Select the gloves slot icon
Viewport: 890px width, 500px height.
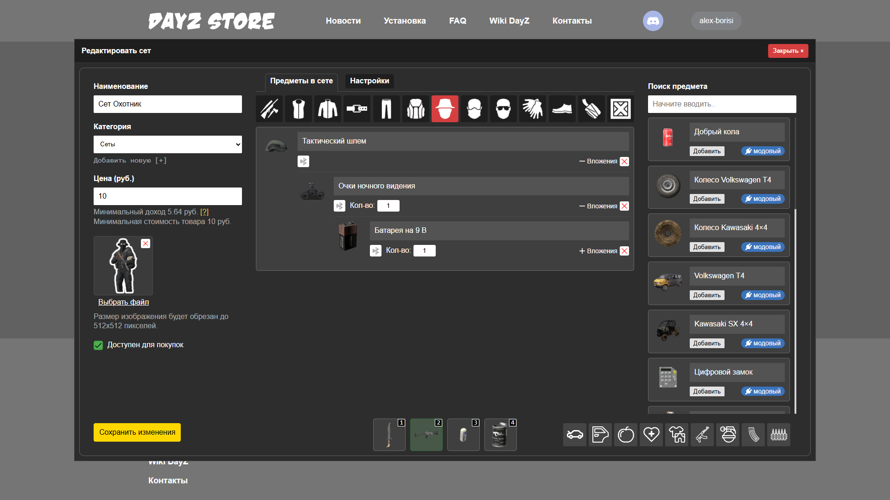[533, 109]
